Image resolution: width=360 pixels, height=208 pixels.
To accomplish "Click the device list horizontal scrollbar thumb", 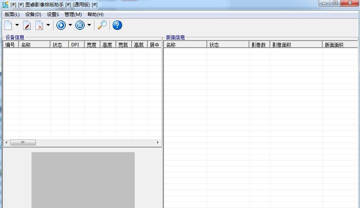I will point(23,142).
